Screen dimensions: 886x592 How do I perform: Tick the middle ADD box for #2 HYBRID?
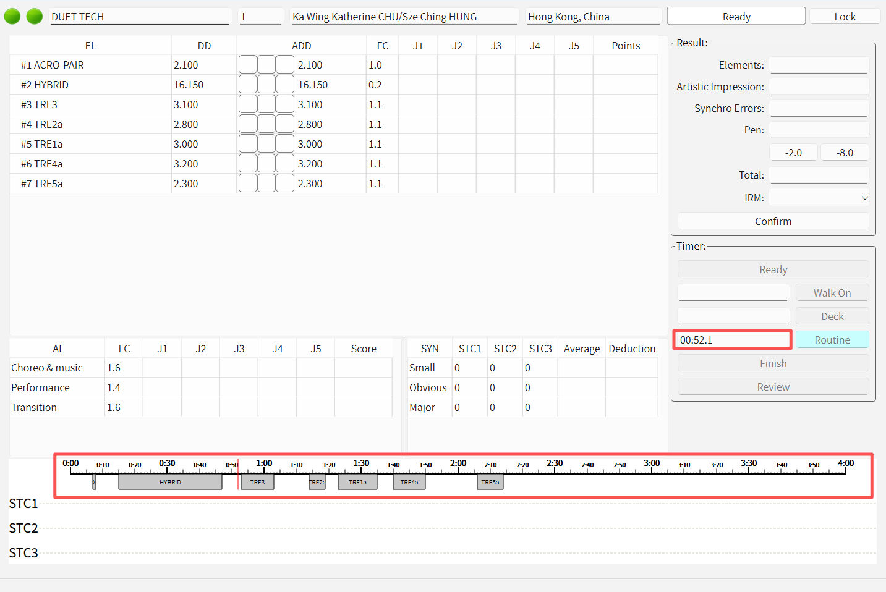[x=266, y=85]
